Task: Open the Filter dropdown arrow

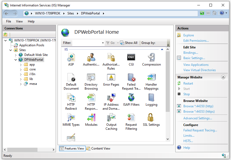Action: tap(103, 43)
